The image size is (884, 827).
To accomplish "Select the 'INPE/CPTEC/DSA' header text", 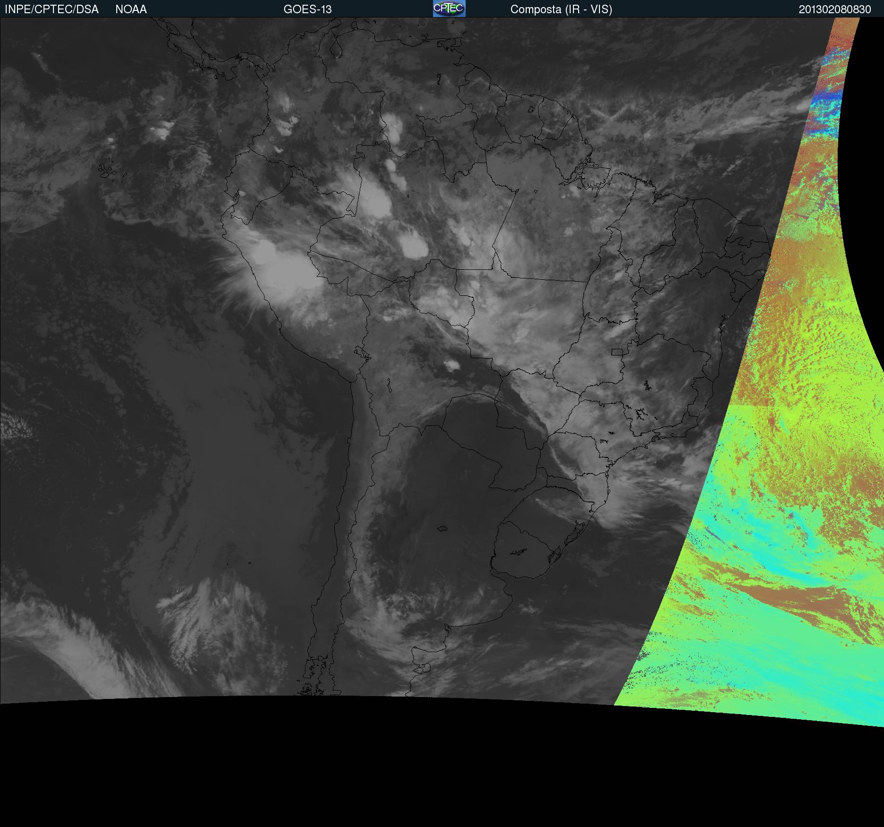I will pos(52,9).
